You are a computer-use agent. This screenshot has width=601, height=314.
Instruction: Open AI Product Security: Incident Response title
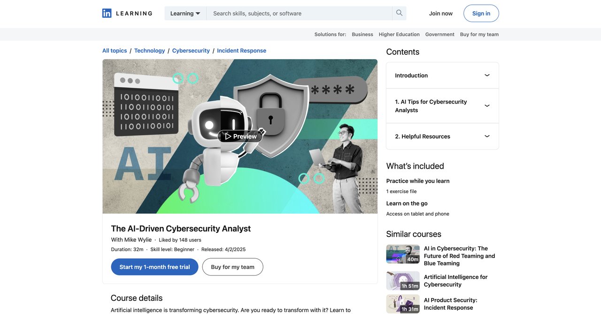tap(450, 304)
